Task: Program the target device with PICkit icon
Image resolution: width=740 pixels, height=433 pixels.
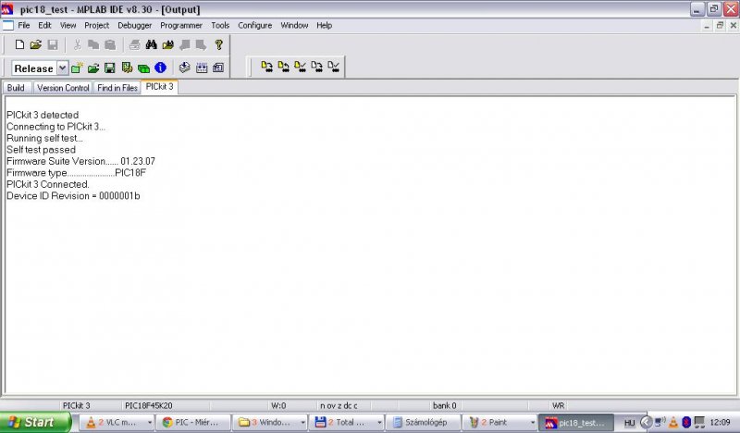Action: 266,67
